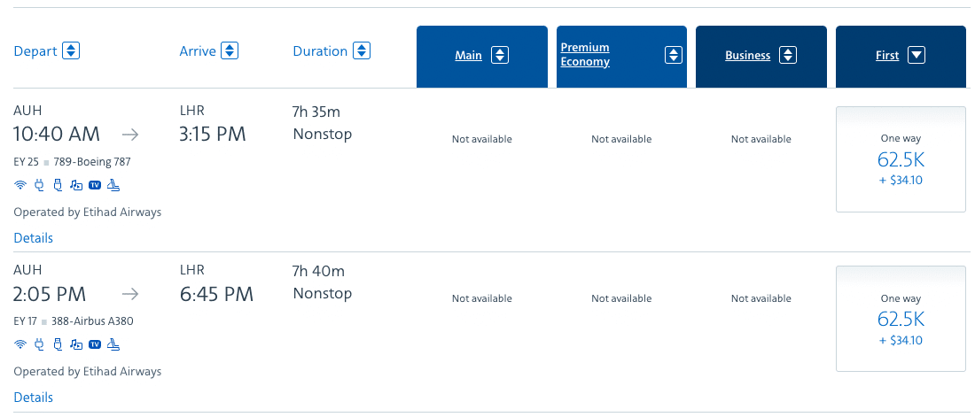Image resolution: width=975 pixels, height=417 pixels.
Task: Click the USB port icon for EY 25
Action: tap(58, 185)
